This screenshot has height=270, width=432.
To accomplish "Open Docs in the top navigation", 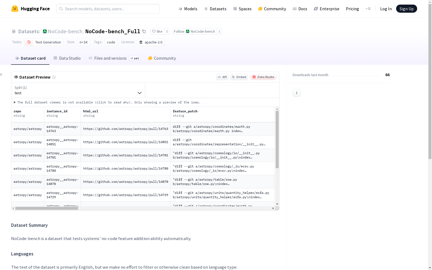I will (x=300, y=9).
